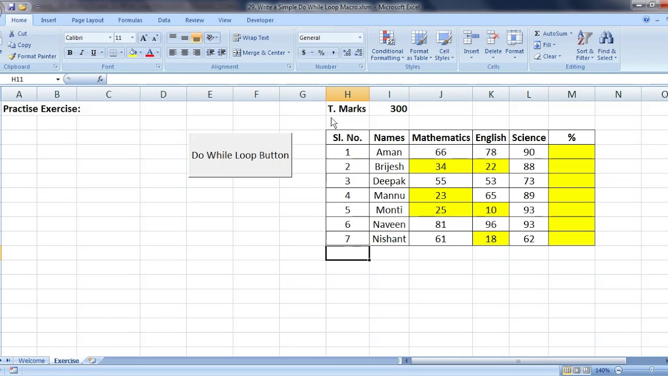The image size is (668, 376).
Task: Click the zoom out minus button
Action: pos(618,370)
